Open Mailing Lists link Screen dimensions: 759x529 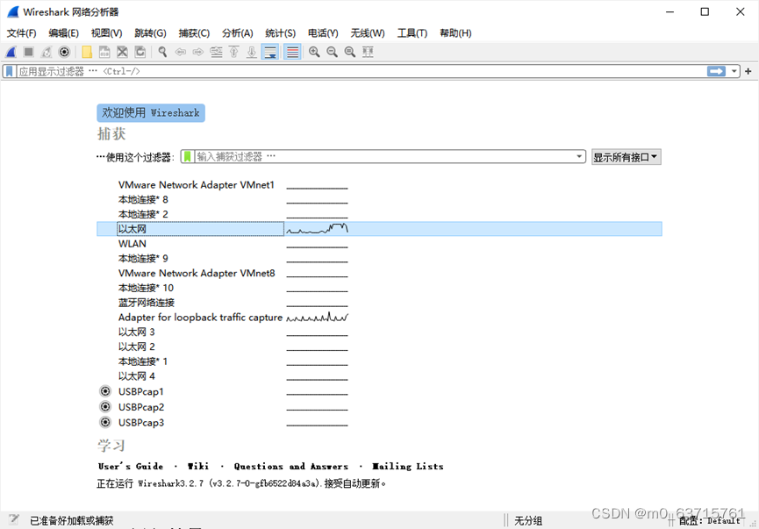(407, 466)
